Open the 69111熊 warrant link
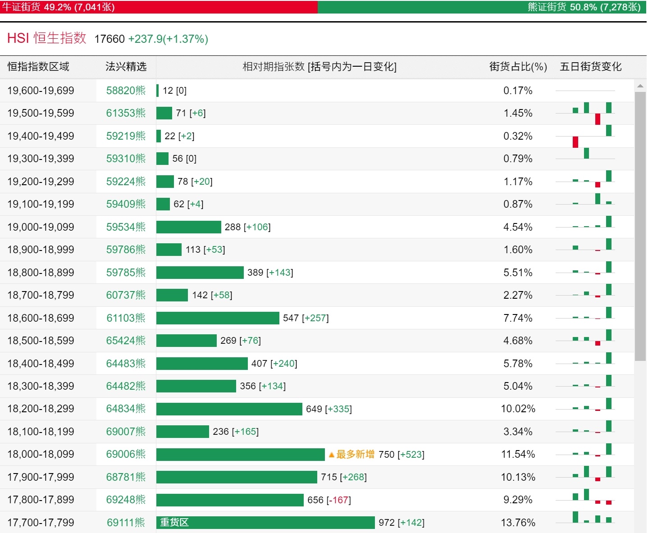 126,523
